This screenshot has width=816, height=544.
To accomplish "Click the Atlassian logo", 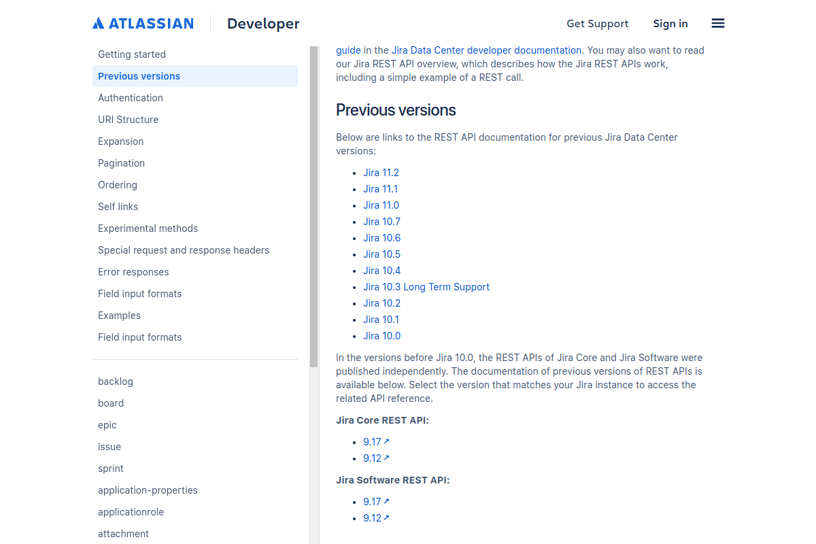I will click(143, 23).
